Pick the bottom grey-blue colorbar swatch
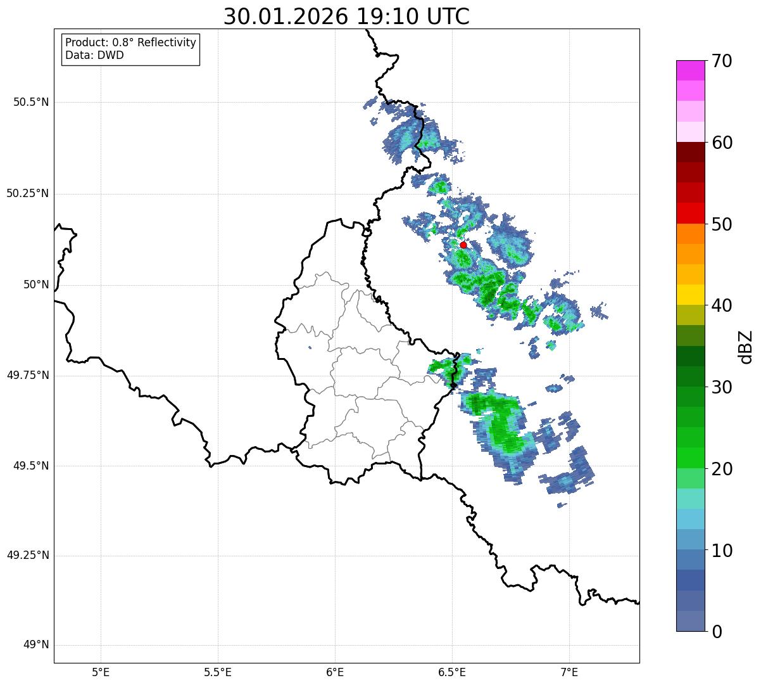761x685 pixels. coord(690,621)
